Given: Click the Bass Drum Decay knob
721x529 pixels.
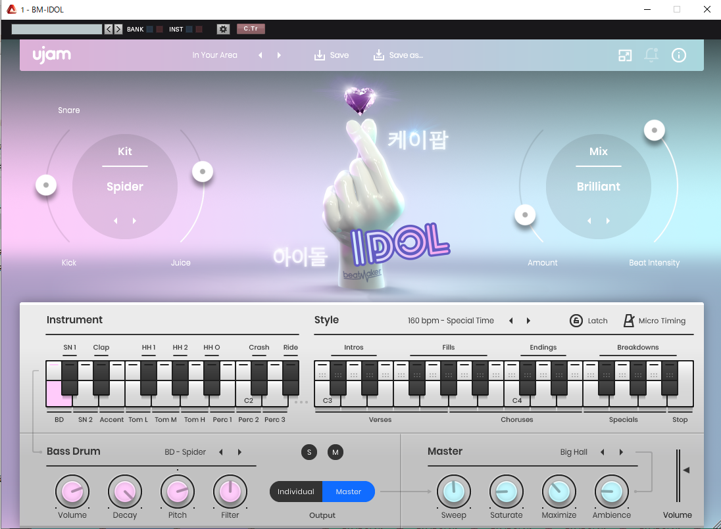Looking at the screenshot, I should coord(124,492).
